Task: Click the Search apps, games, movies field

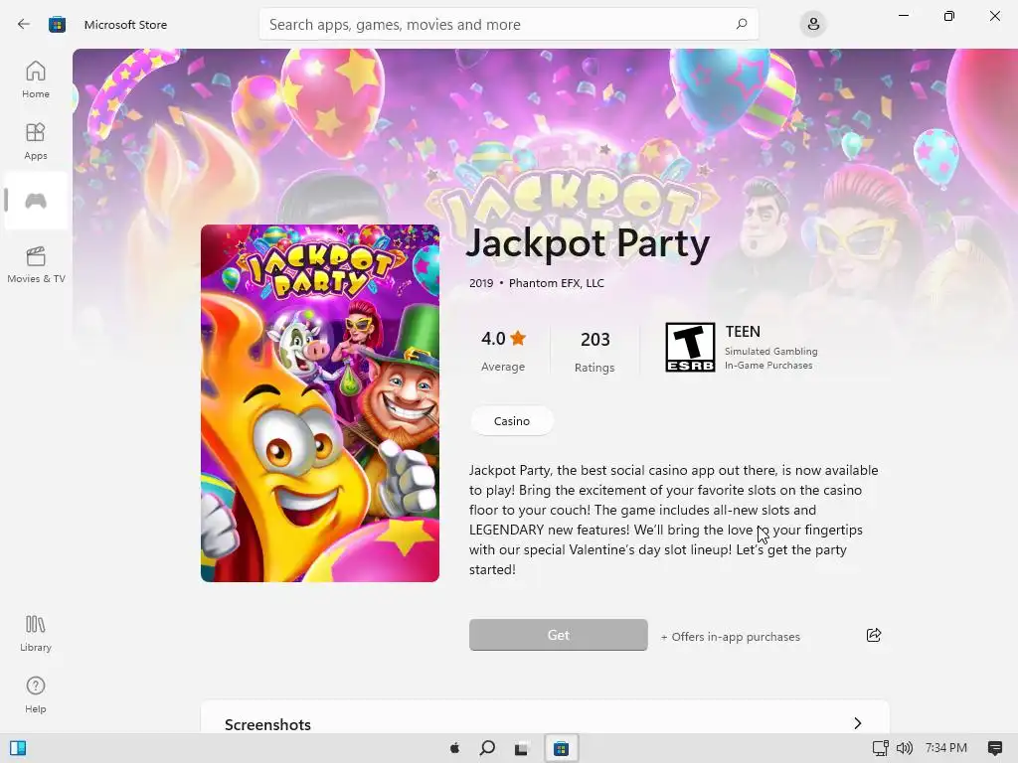Action: tap(508, 24)
